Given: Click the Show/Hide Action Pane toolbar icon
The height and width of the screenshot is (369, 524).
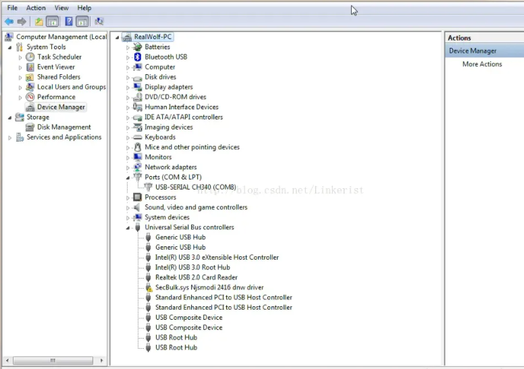Looking at the screenshot, I should 82,22.
